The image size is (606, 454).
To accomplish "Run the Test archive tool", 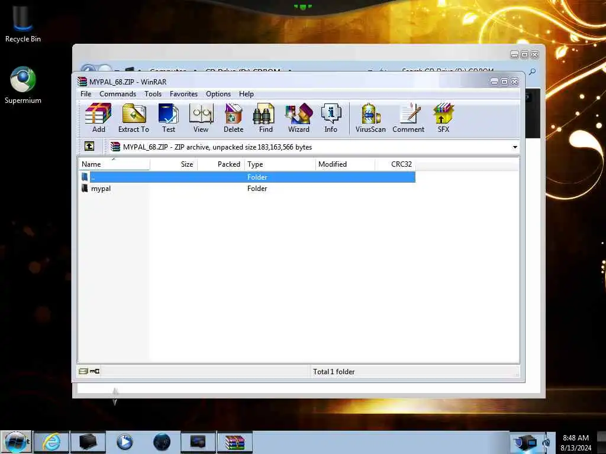I will 169,118.
